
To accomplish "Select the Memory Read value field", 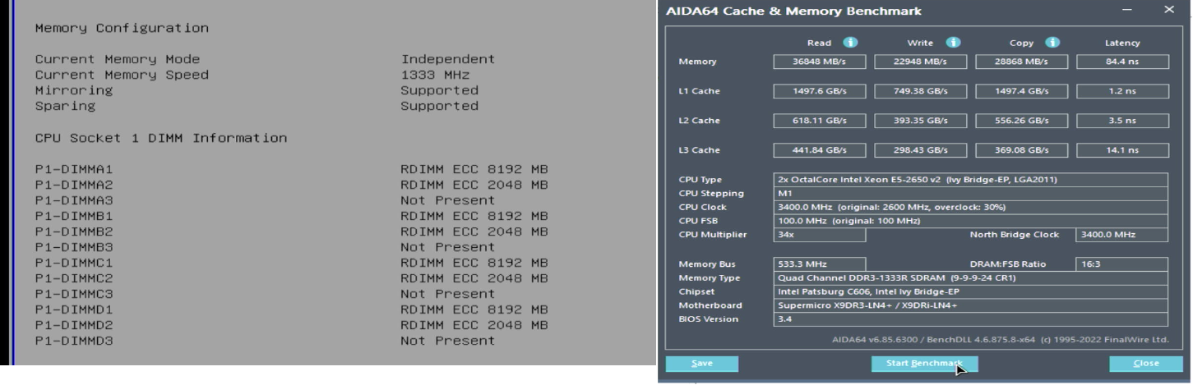I will point(820,62).
